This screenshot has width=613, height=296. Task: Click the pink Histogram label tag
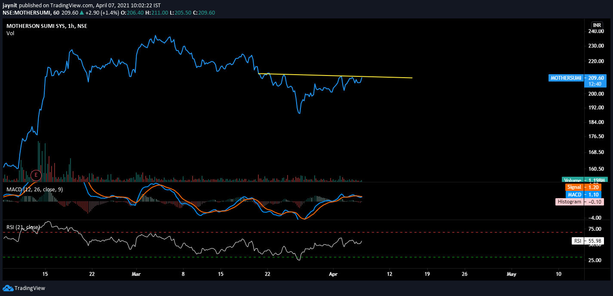[569, 202]
